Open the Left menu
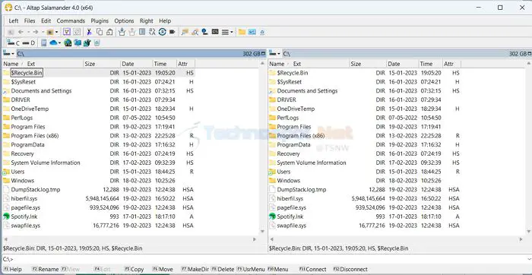Screen dimensions: 532x275 (14, 21)
